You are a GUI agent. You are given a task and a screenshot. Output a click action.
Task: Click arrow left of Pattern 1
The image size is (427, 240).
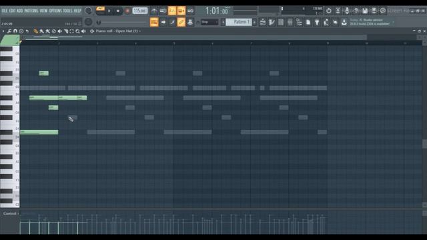(x=223, y=22)
